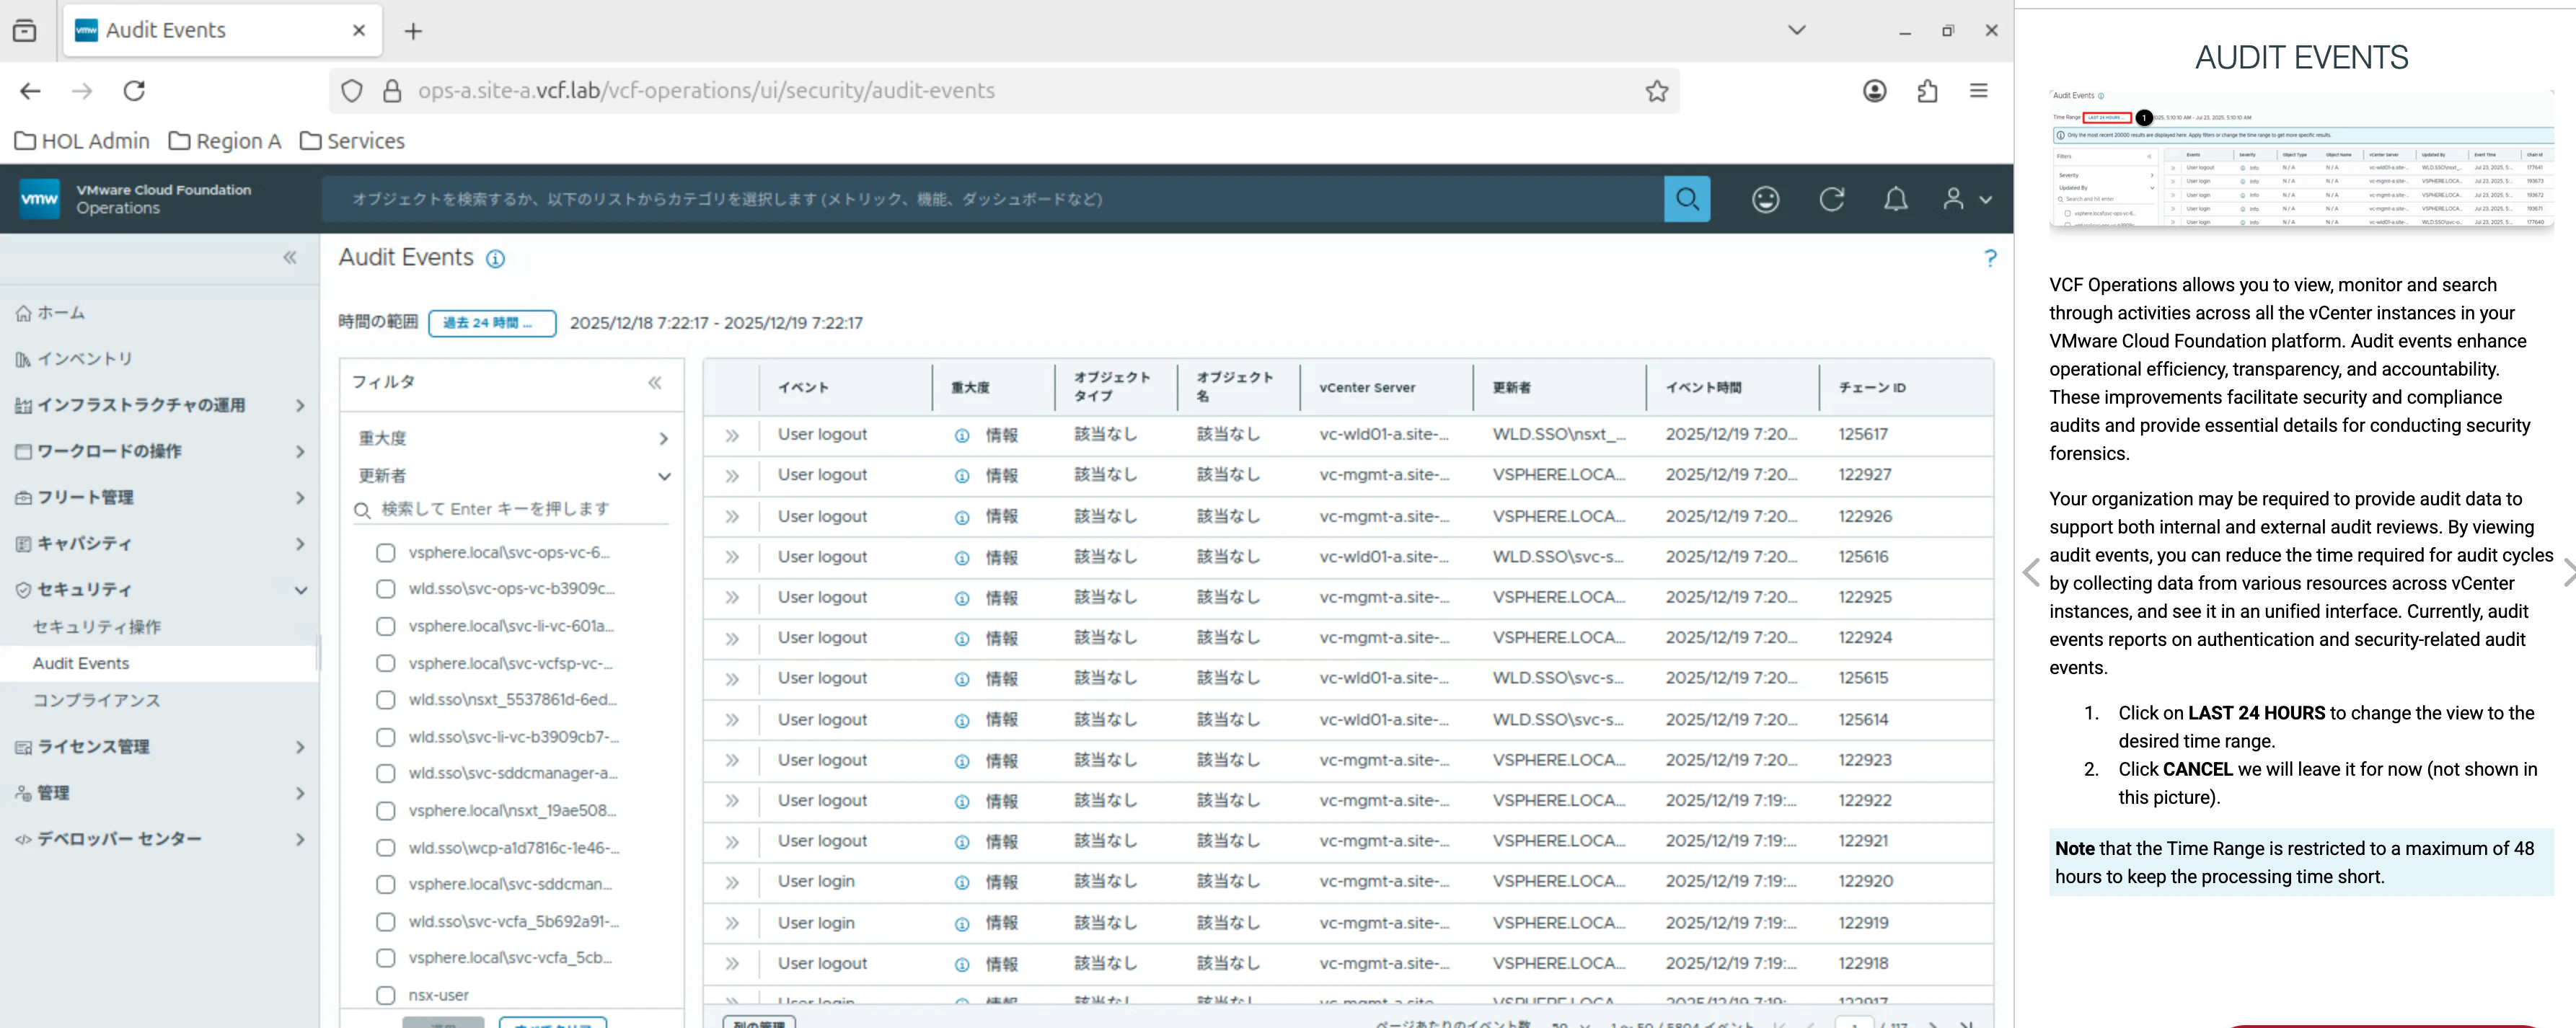Screen dimensions: 2576x1028
Task: Go to previous page in lab manual
Action: click(x=2030, y=573)
